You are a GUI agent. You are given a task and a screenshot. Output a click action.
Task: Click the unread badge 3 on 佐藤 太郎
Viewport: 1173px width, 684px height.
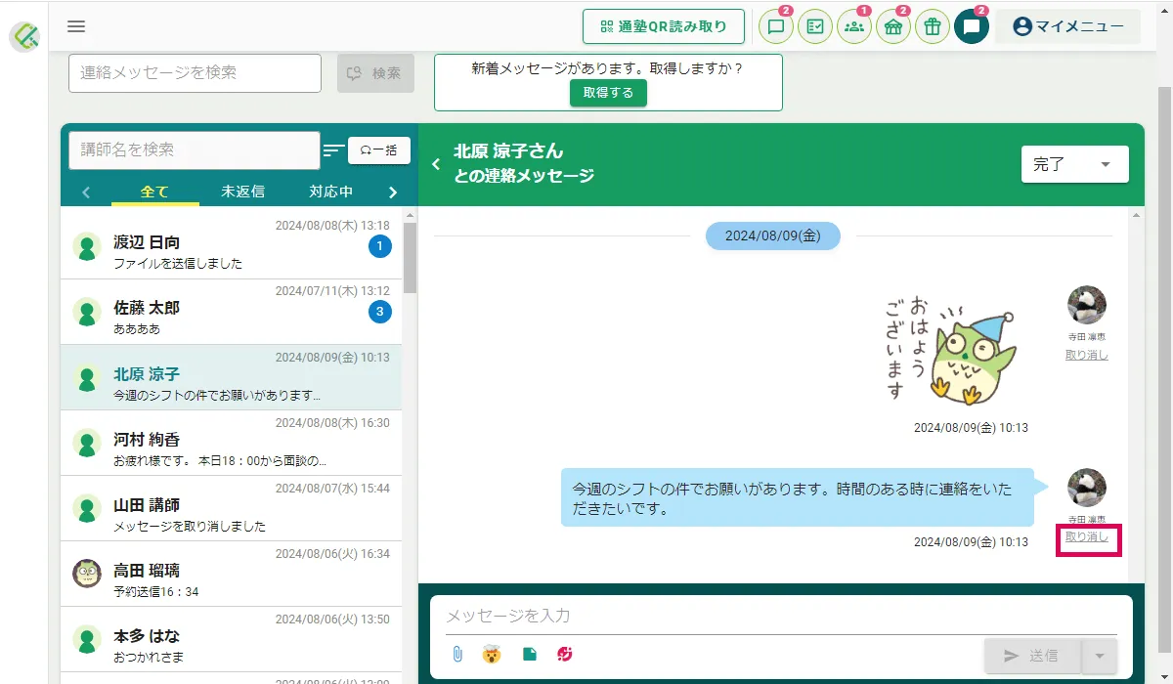380,313
